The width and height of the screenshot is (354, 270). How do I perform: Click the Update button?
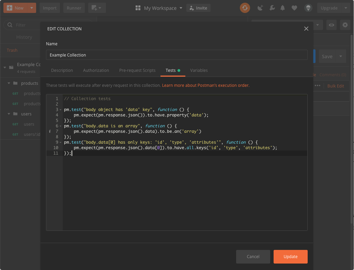pyautogui.click(x=290, y=256)
